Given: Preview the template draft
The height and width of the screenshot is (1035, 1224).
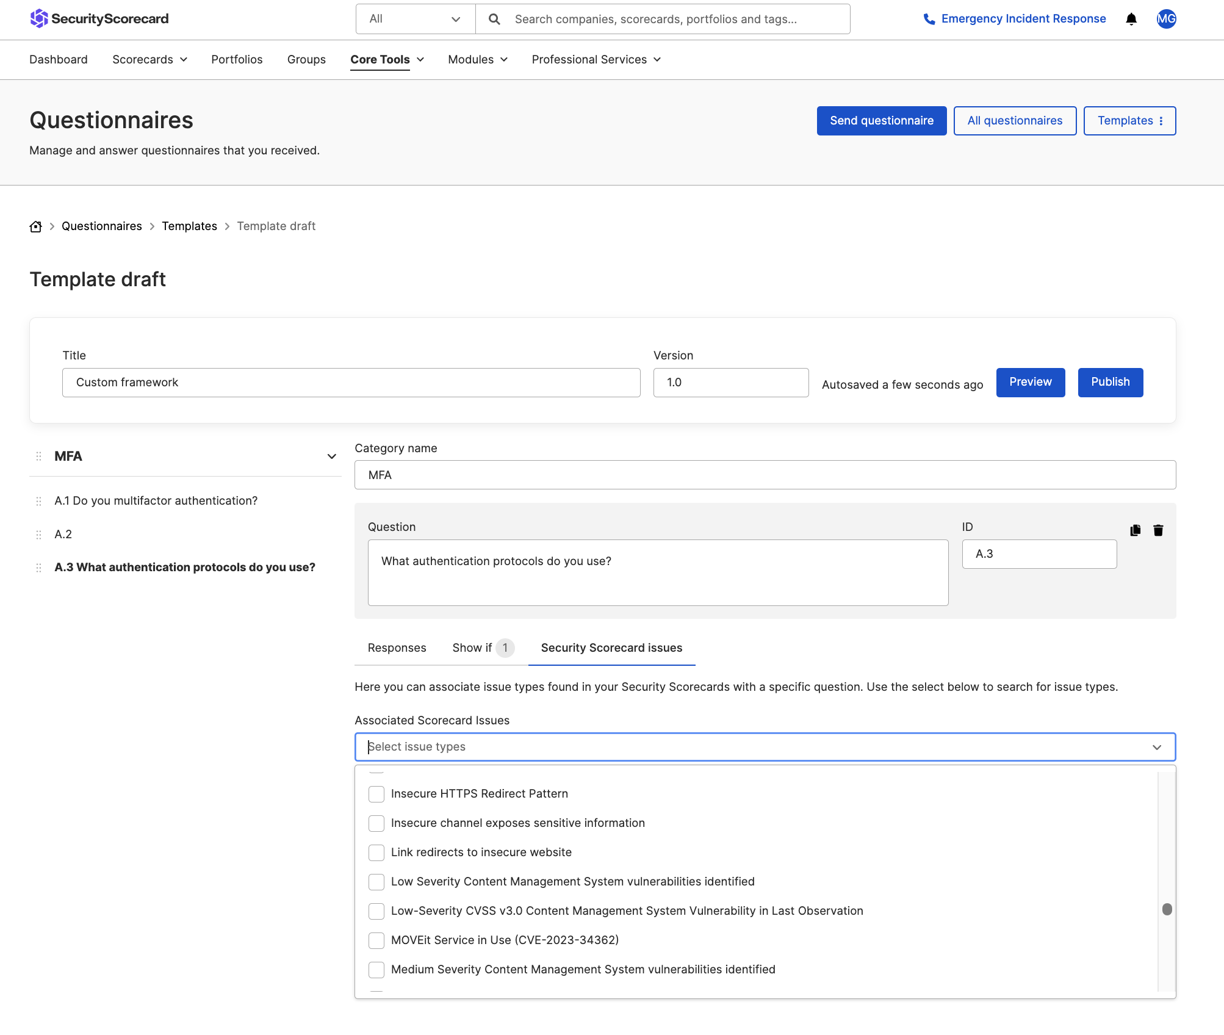Looking at the screenshot, I should 1030,382.
